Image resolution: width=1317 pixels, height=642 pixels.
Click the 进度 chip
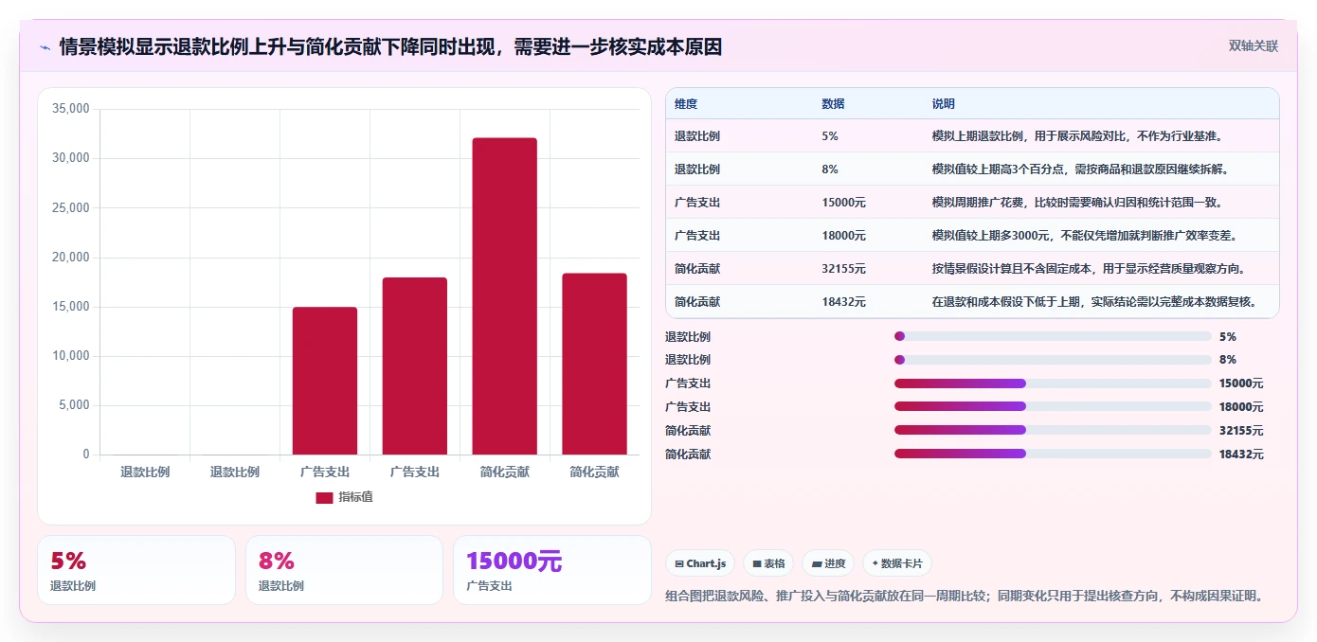pyautogui.click(x=828, y=563)
